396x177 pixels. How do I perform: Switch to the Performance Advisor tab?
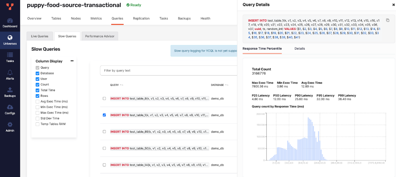[100, 36]
